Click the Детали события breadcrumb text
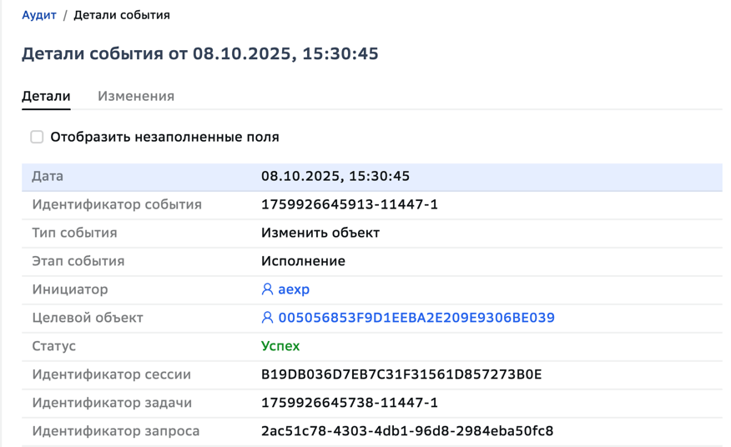 coord(122,15)
